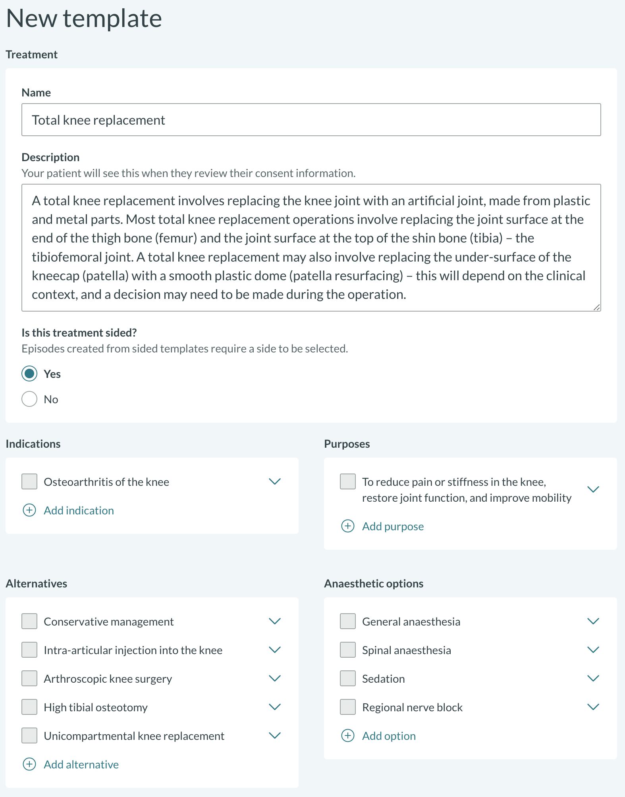This screenshot has height=797, width=625.
Task: Select the Add purpose link
Action: [392, 526]
